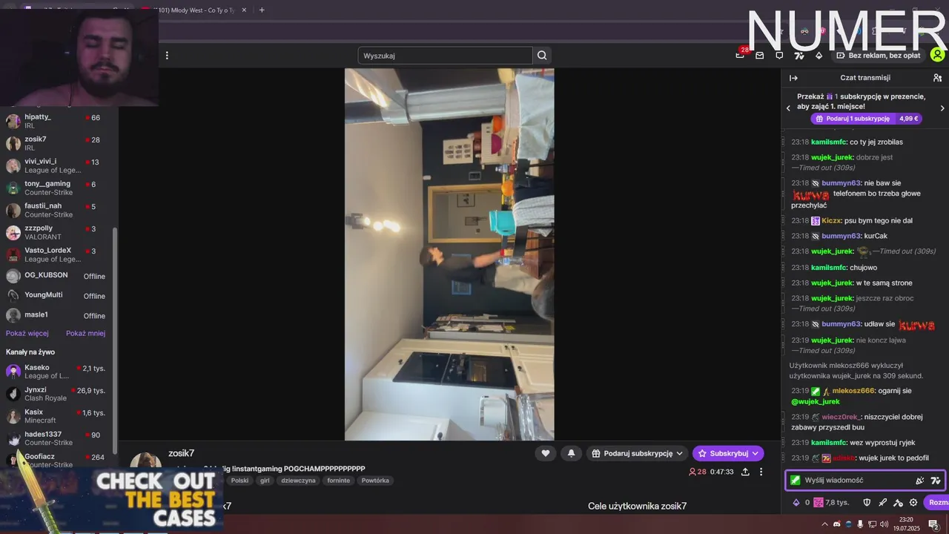Click the vertical stream video player
Screen dimensions: 949x534
449,254
